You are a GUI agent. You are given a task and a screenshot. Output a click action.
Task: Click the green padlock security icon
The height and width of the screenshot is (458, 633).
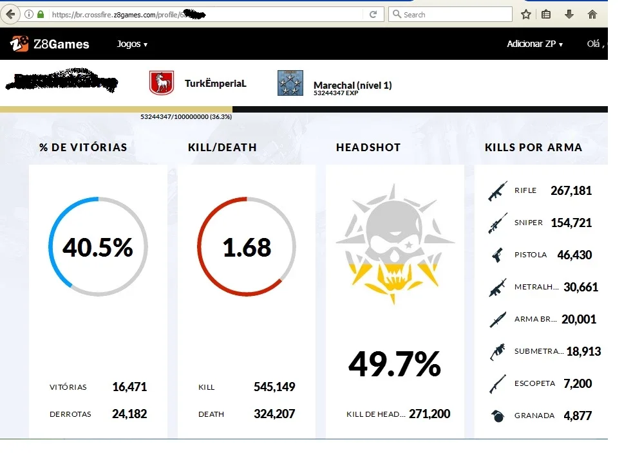[x=41, y=15]
